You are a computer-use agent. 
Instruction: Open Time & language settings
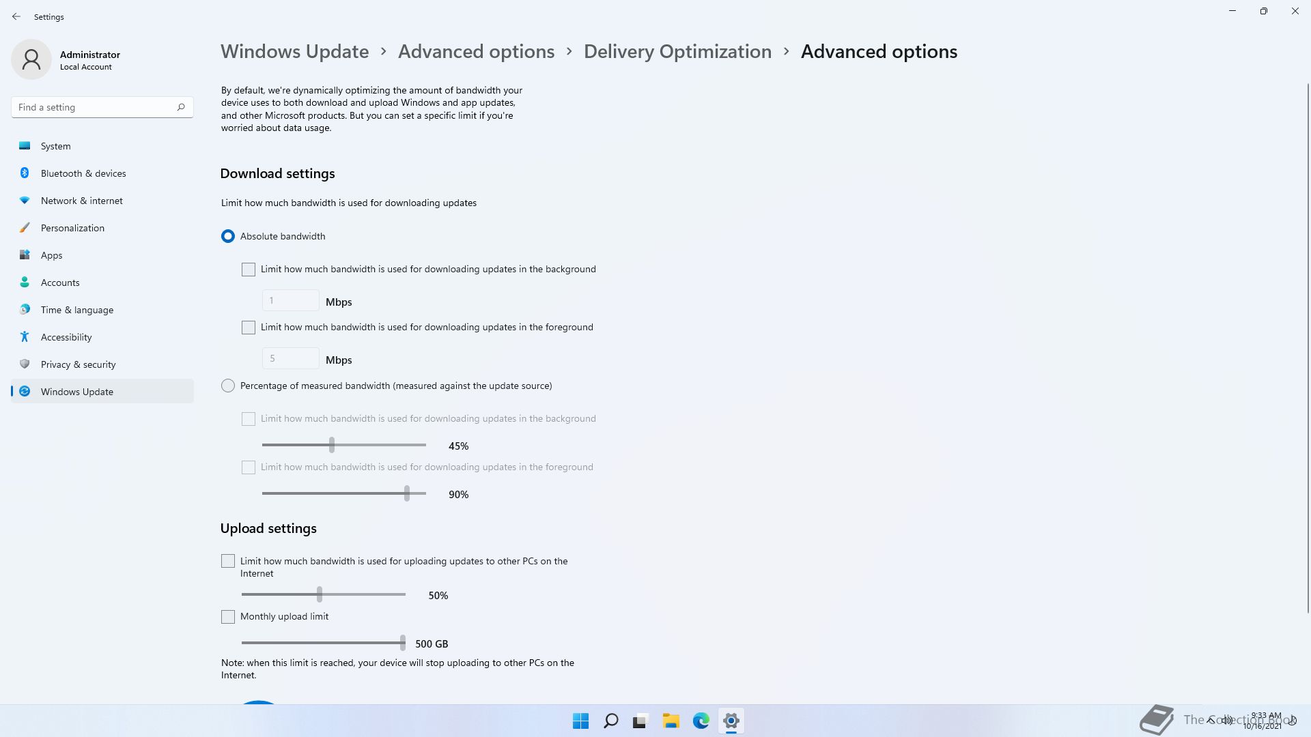pyautogui.click(x=102, y=310)
